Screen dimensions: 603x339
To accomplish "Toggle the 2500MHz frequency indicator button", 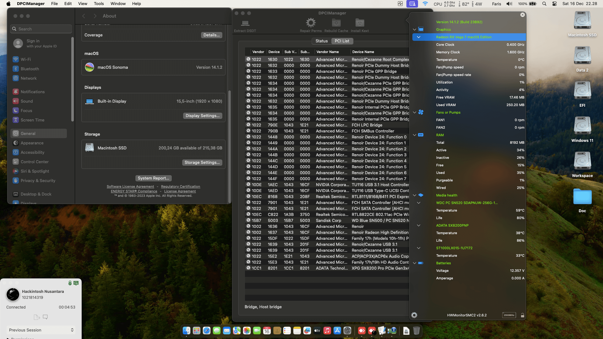I will [509, 315].
